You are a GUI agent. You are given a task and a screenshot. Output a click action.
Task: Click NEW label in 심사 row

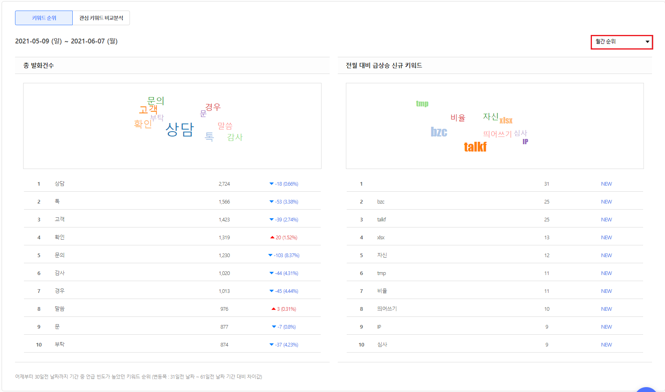tap(606, 345)
